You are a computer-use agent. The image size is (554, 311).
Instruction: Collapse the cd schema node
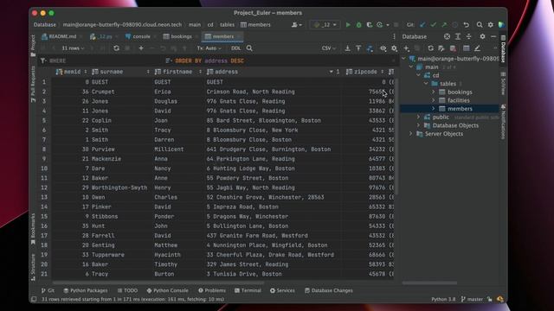coord(418,75)
